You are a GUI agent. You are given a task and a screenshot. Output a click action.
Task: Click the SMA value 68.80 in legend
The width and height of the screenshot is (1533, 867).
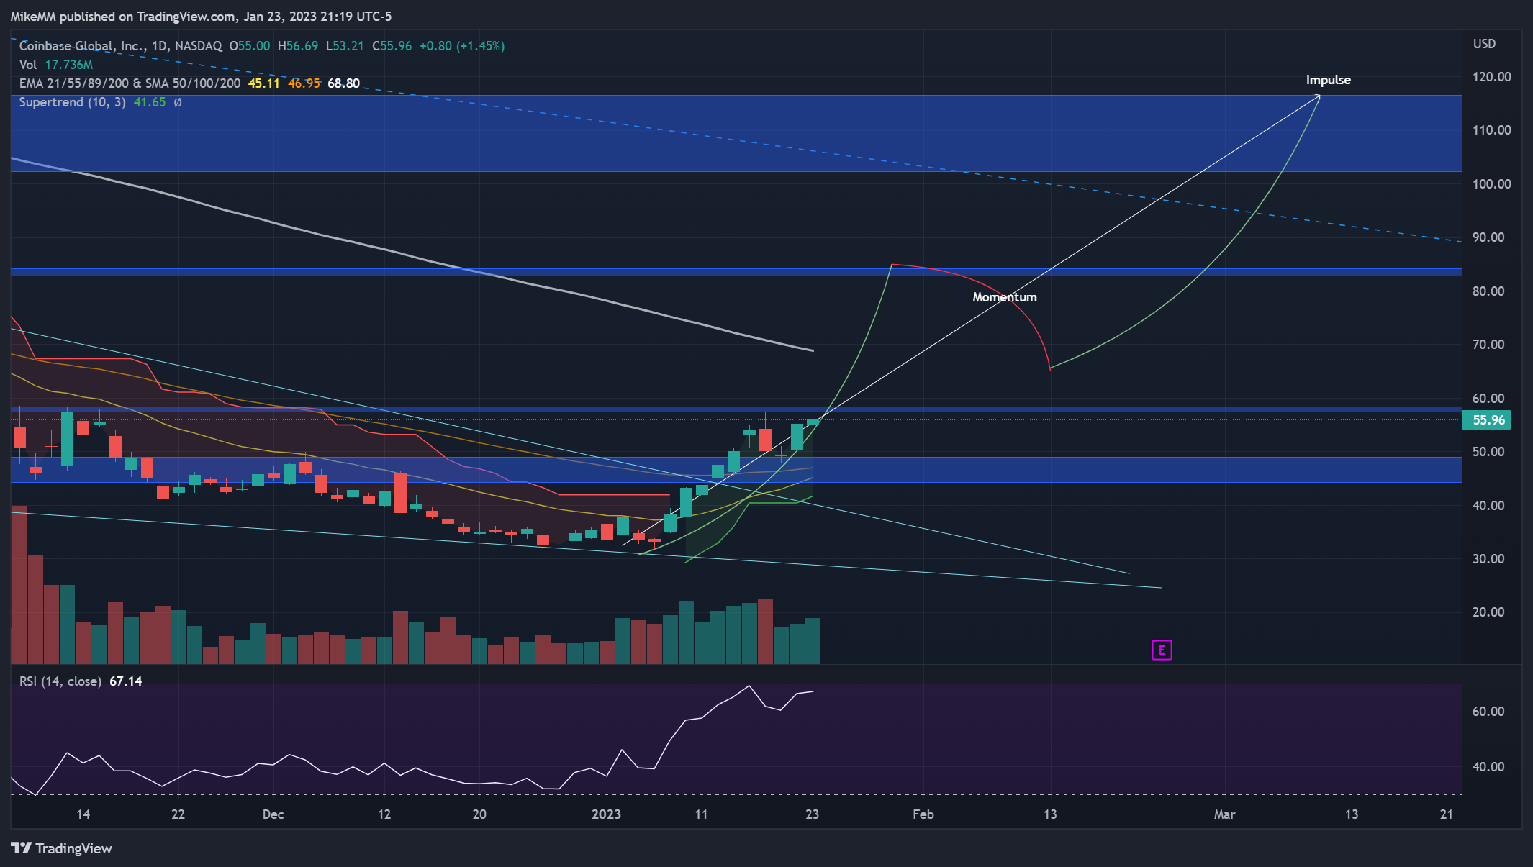(344, 83)
